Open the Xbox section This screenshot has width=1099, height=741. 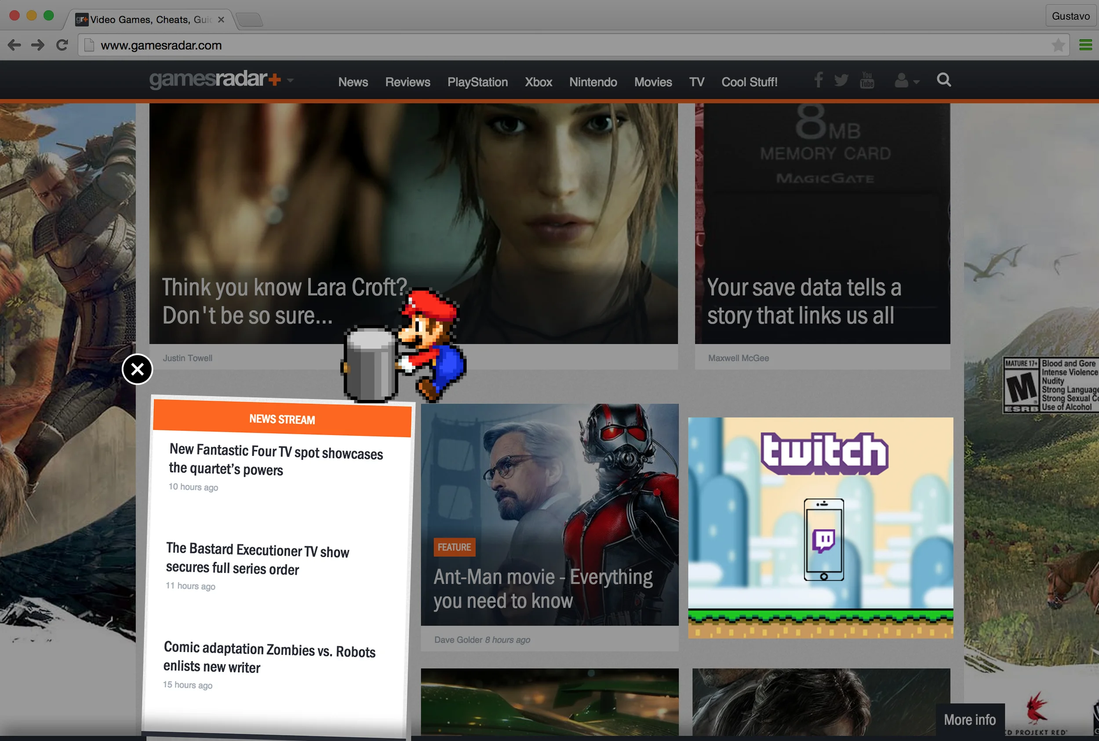pyautogui.click(x=539, y=82)
